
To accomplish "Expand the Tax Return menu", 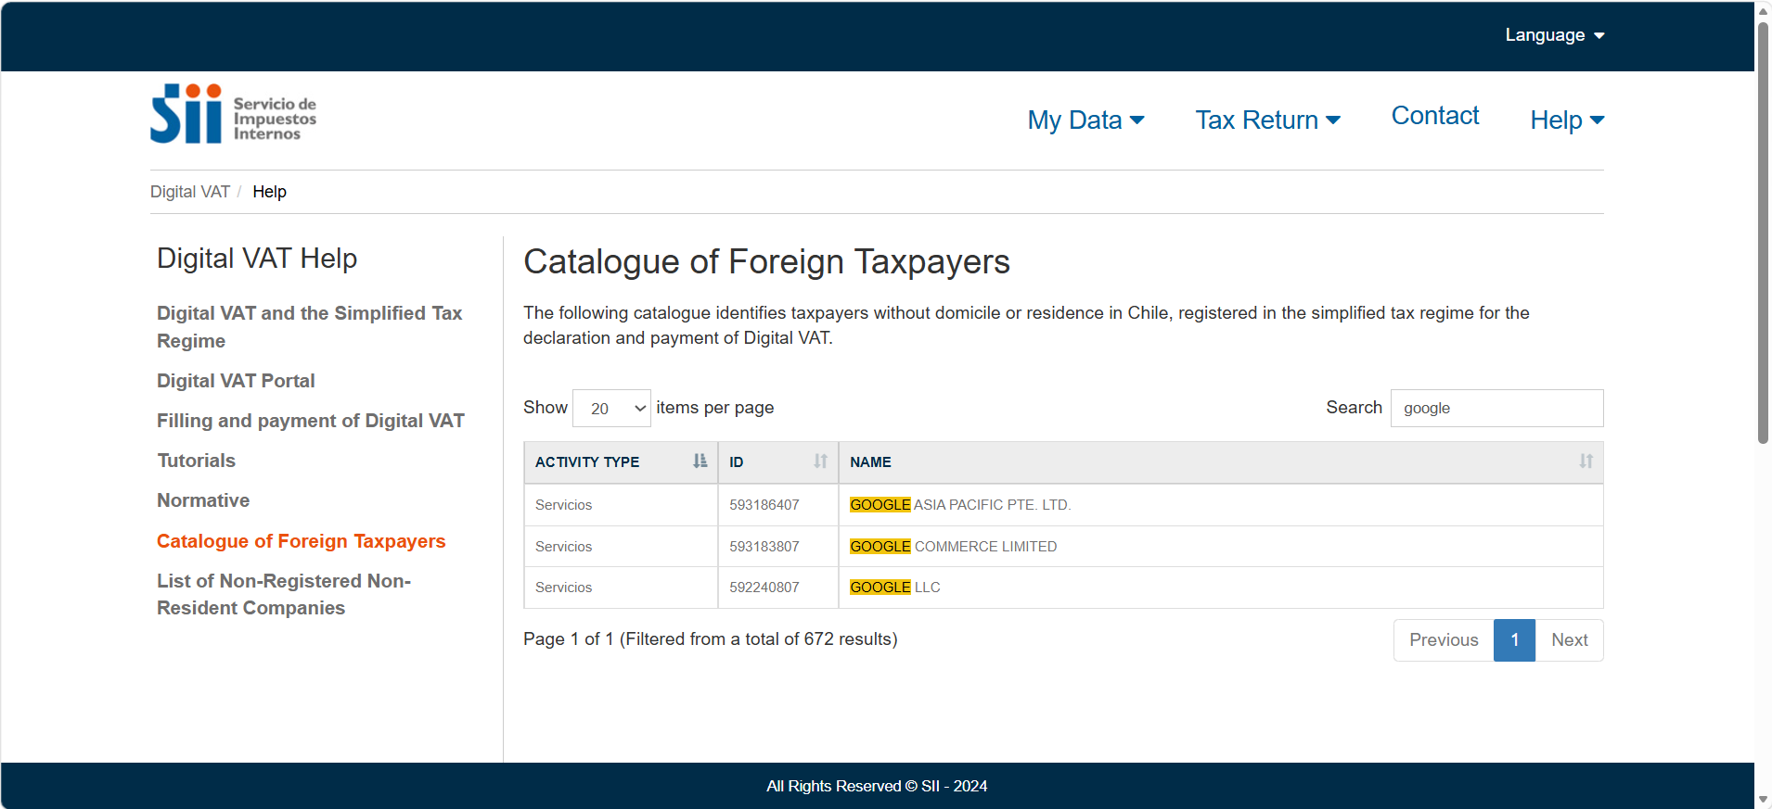I will tap(1267, 120).
